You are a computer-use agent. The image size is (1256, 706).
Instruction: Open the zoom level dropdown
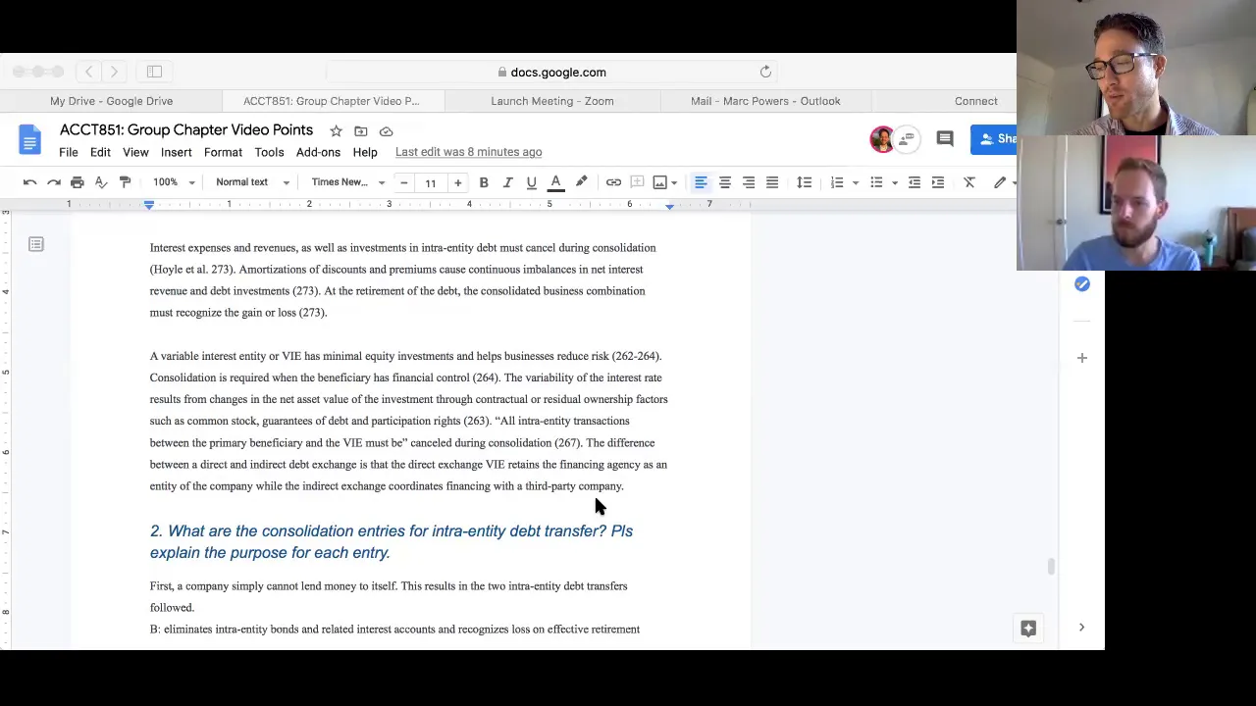174,182
